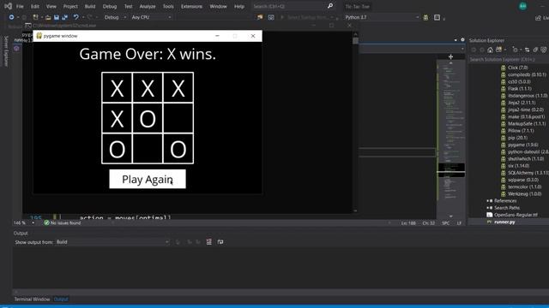Select the OpenSans-Regular.ttf file
Image resolution: width=549 pixels, height=308 pixels.
(x=516, y=215)
